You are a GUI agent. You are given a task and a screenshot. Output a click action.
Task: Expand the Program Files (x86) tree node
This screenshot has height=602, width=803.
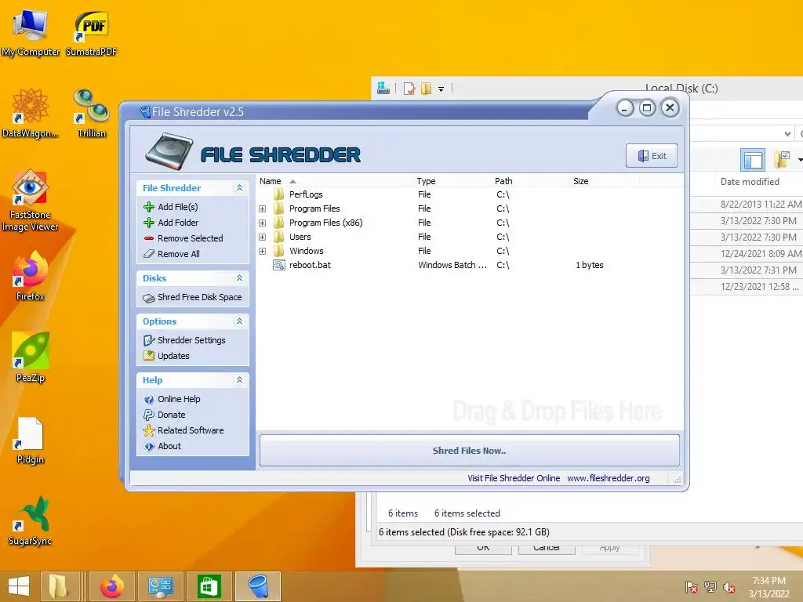[262, 223]
